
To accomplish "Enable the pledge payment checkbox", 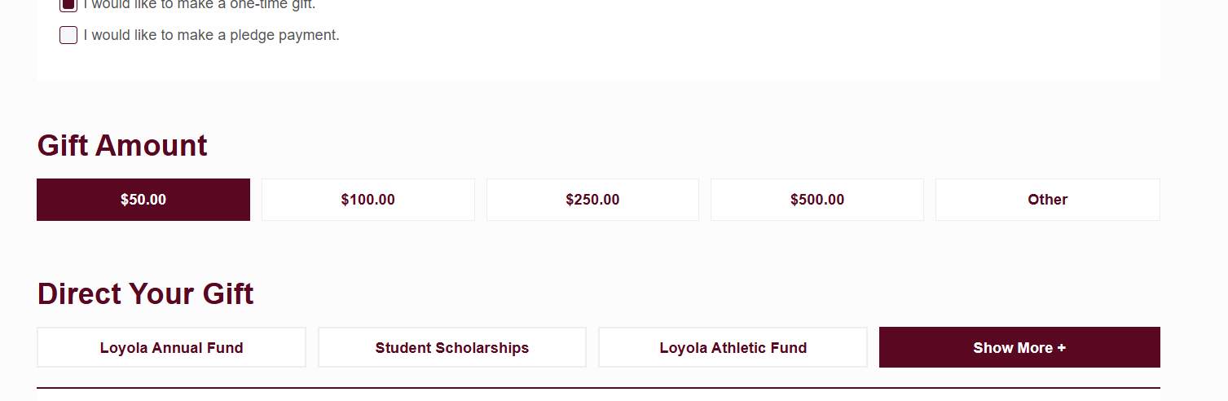I will [68, 35].
